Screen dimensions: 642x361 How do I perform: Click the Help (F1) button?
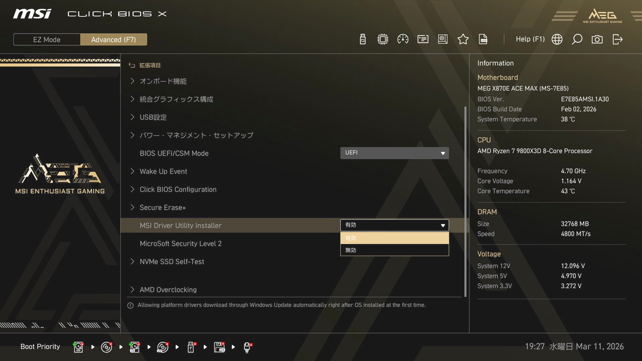click(x=530, y=39)
